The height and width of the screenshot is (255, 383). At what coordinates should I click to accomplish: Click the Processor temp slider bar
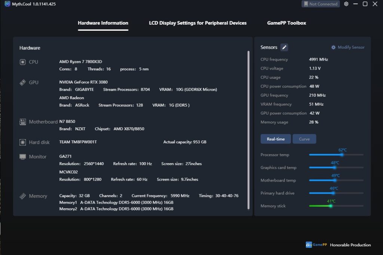[x=336, y=155]
